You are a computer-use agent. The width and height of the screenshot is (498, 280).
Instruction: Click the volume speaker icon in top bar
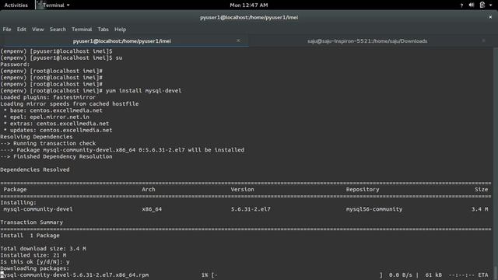tap(472, 5)
